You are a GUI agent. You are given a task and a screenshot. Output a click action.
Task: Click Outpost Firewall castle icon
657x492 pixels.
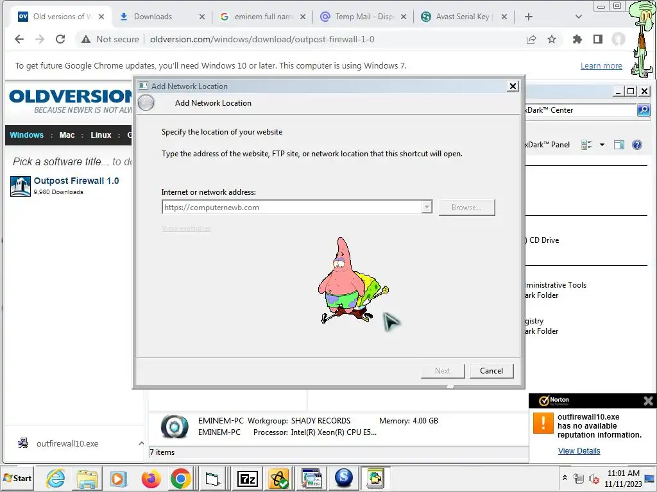(20, 186)
